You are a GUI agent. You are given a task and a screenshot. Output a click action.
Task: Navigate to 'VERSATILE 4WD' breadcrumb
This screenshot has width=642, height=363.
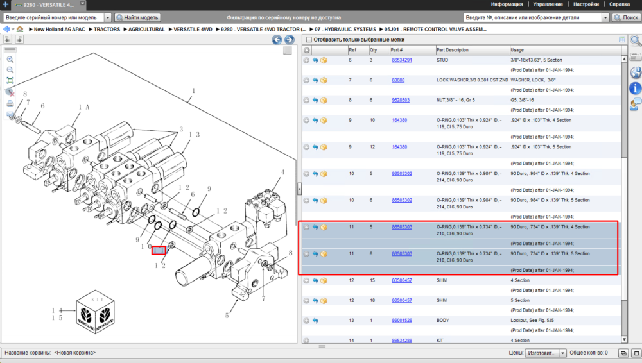(x=193, y=29)
